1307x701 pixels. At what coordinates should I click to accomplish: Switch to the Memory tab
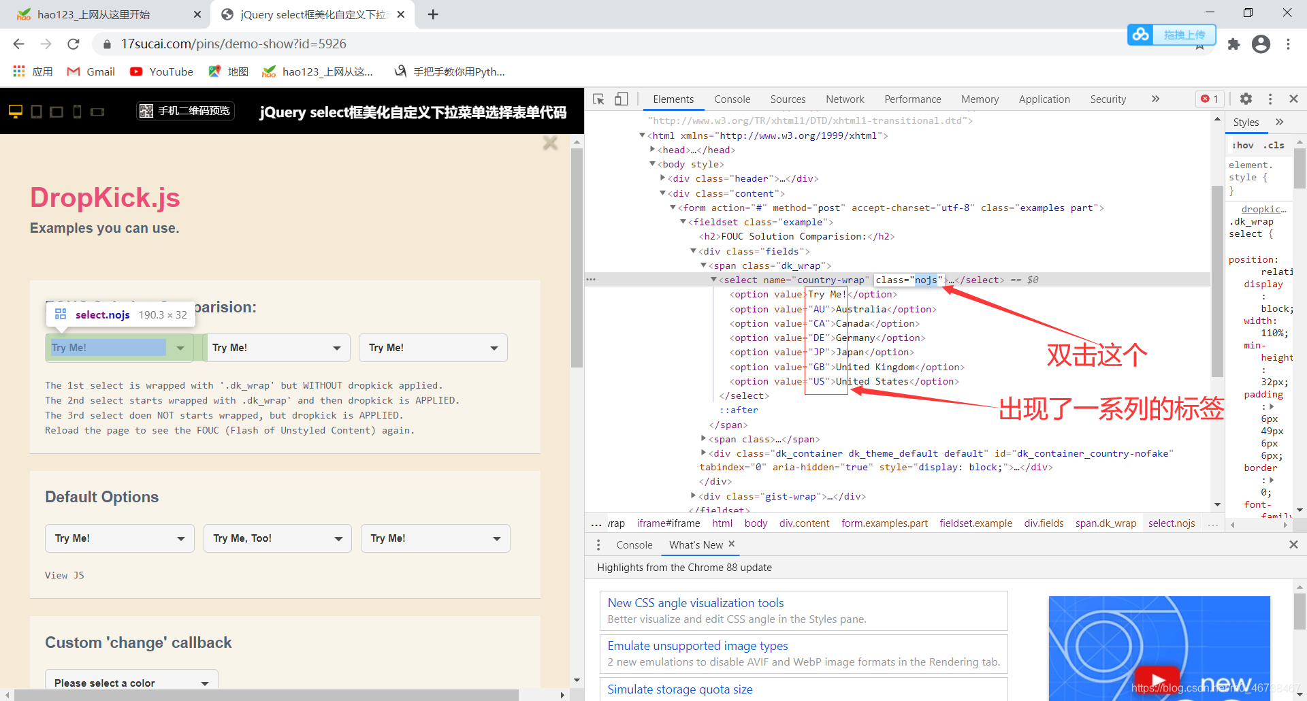pos(980,99)
